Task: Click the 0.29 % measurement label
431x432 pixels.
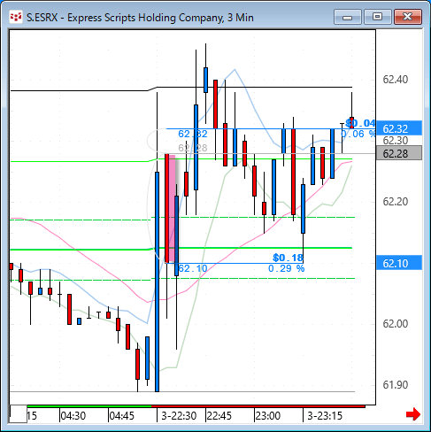Action: pyautogui.click(x=286, y=268)
